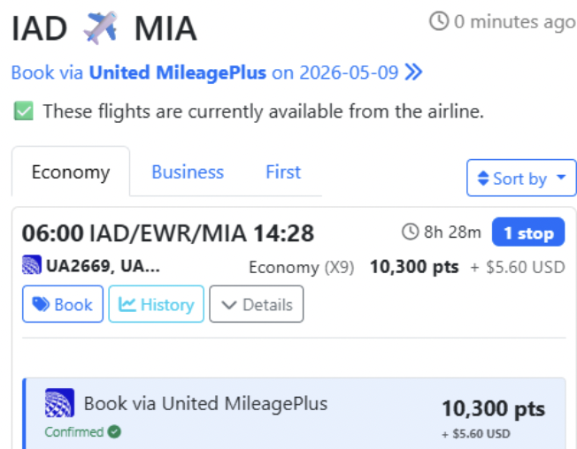Open the price History chart button
577x449 pixels.
tap(157, 304)
